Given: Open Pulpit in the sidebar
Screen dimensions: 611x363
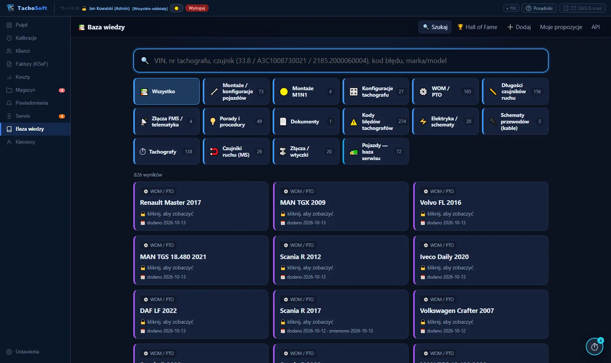Looking at the screenshot, I should pos(35,25).
